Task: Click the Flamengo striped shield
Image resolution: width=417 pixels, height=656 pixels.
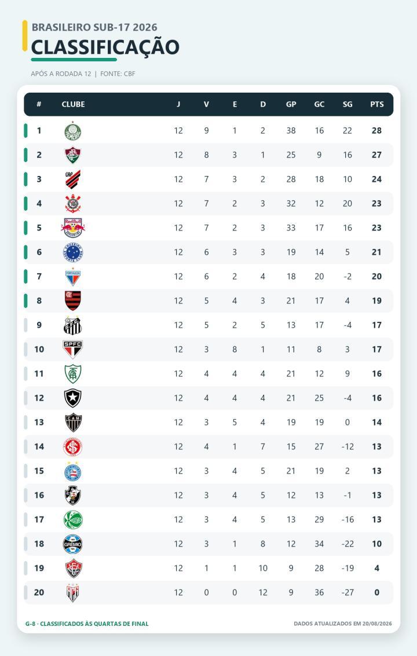Action: point(73,301)
